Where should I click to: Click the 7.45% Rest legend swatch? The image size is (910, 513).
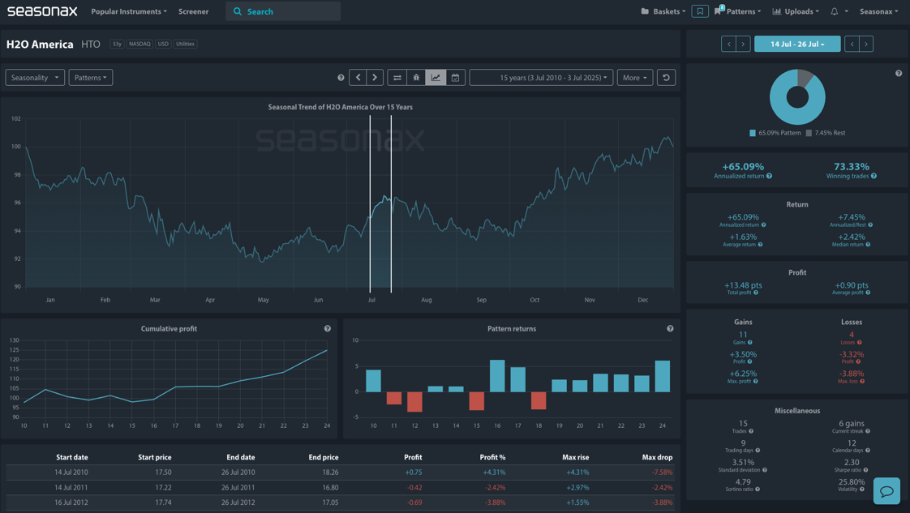(809, 134)
